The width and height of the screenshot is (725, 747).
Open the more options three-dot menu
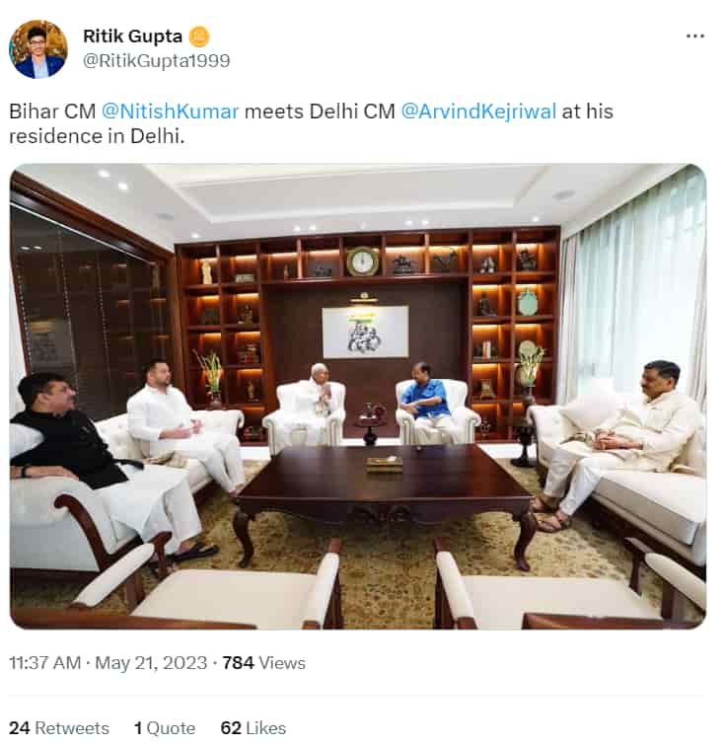click(x=695, y=36)
